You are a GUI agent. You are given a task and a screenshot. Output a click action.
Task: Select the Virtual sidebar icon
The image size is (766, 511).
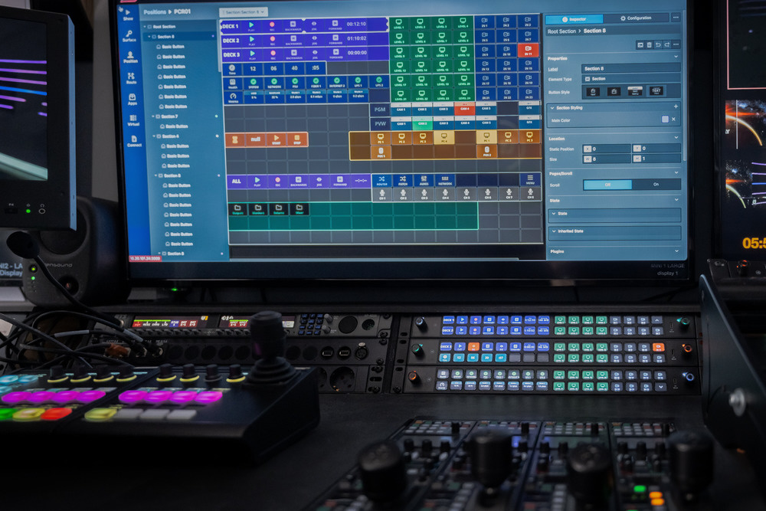tap(133, 121)
